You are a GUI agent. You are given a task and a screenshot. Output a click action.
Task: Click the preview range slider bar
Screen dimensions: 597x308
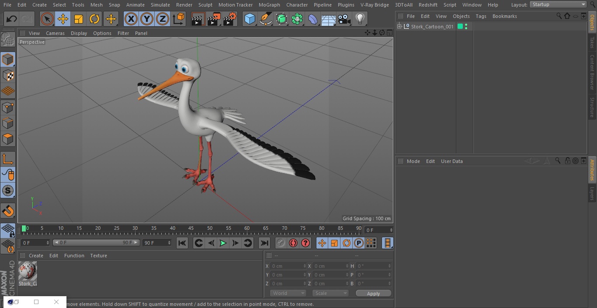coord(96,242)
